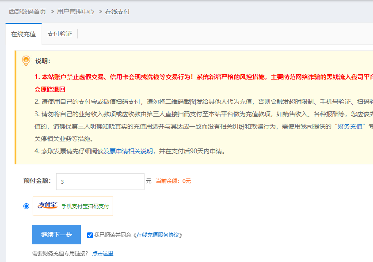Open the 发票申请相关说明 link
The width and height of the screenshot is (373, 262).
(128, 151)
